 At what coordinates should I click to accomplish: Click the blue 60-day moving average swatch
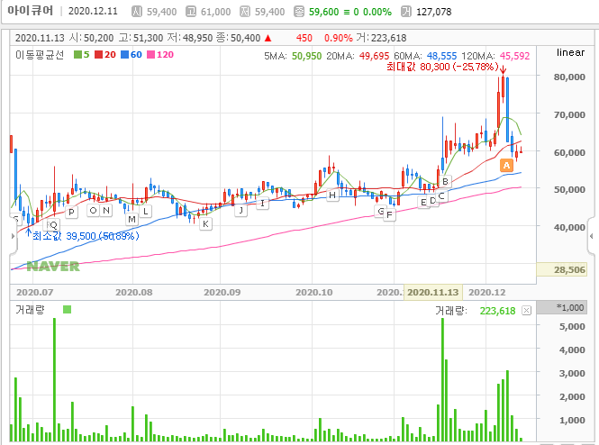124,55
